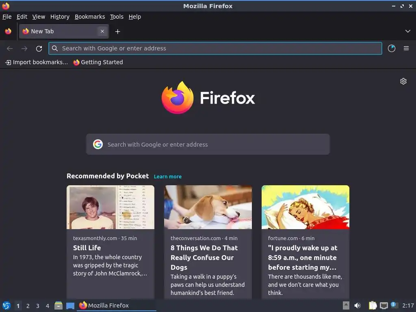Image resolution: width=416 pixels, height=312 pixels.
Task: Open the Still Life article thumbnail
Action: point(110,207)
